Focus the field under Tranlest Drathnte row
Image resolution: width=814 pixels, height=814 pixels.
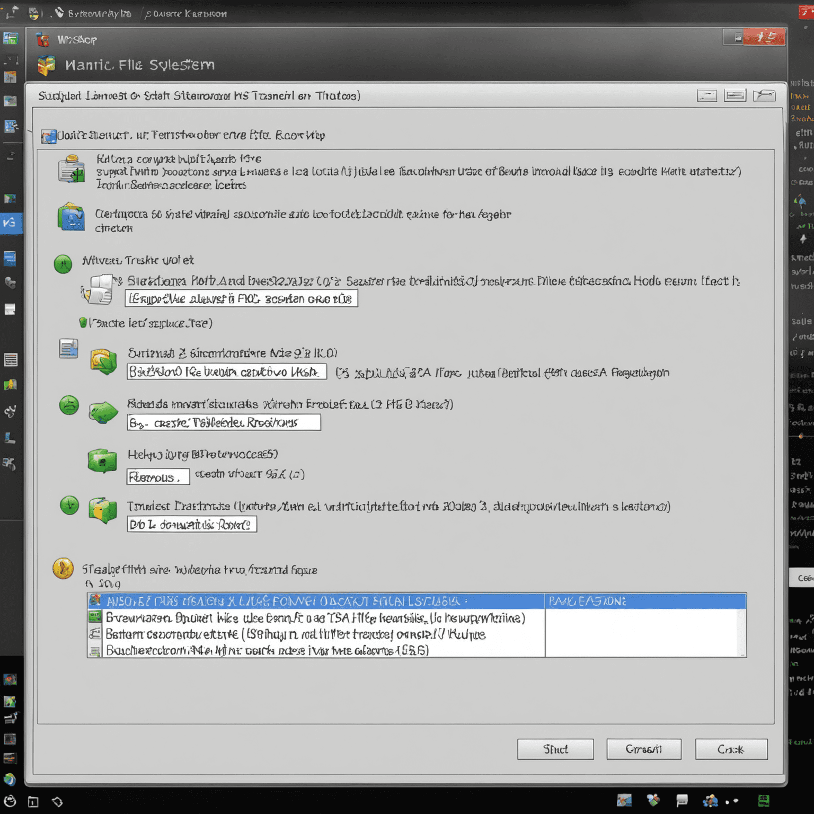[192, 524]
